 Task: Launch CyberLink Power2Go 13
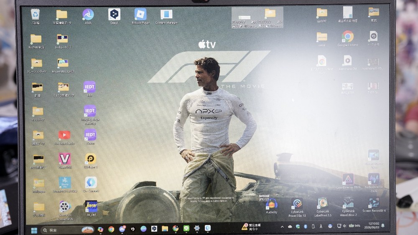[x=297, y=208]
